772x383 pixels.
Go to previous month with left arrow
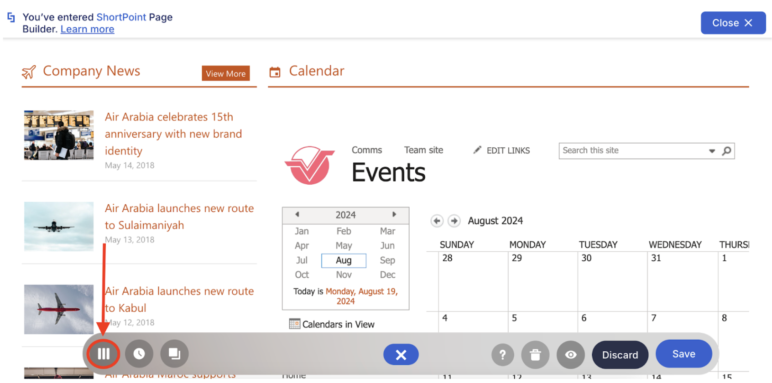[437, 221]
